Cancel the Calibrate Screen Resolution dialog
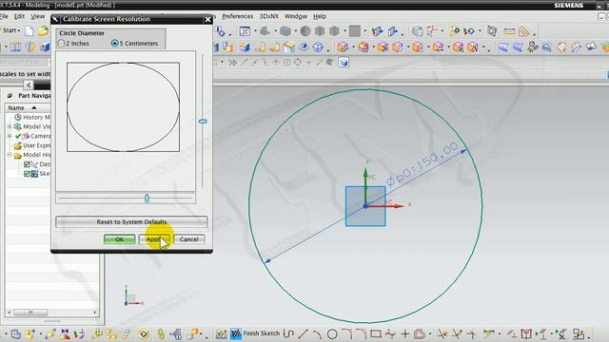This screenshot has width=609, height=342. coord(188,239)
